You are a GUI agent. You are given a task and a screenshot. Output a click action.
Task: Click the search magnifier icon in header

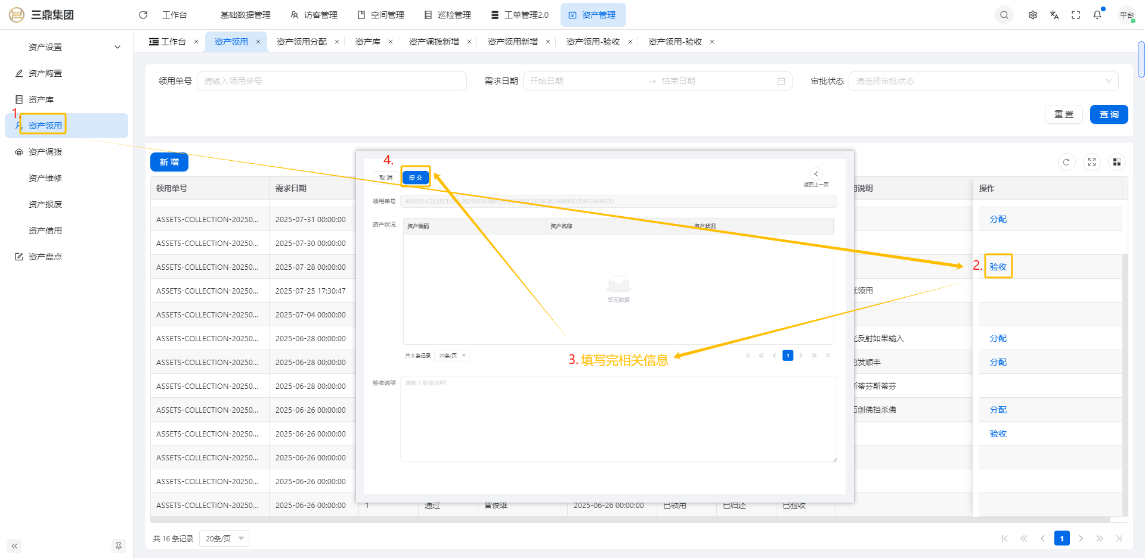click(1004, 15)
